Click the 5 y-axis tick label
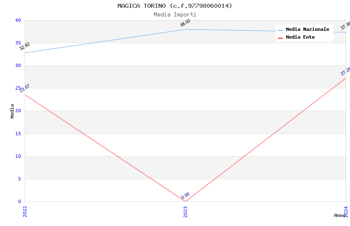The height and width of the screenshot is (226, 350). 19,179
